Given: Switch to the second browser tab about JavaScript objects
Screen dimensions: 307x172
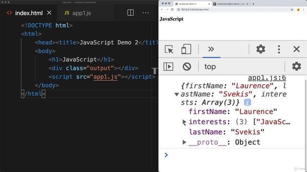Looking at the screenshot, I should [x=230, y=4].
